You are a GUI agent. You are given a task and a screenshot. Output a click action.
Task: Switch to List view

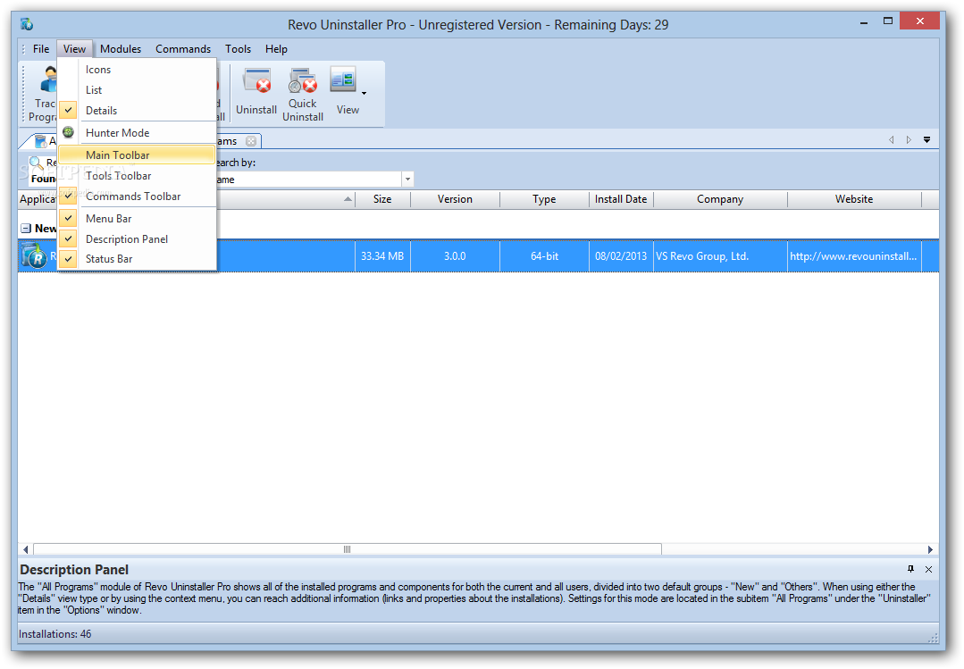[137, 90]
